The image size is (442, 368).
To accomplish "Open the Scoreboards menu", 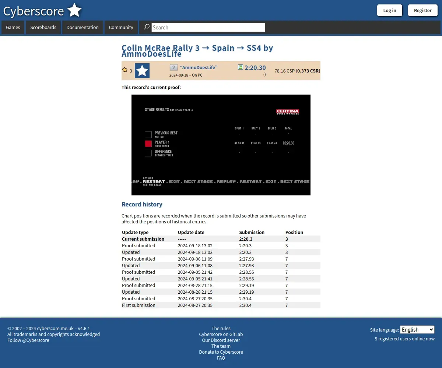I will (x=43, y=28).
